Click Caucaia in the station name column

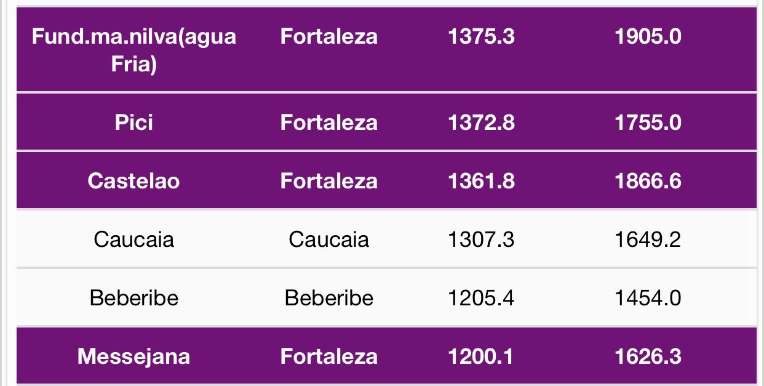pyautogui.click(x=133, y=239)
